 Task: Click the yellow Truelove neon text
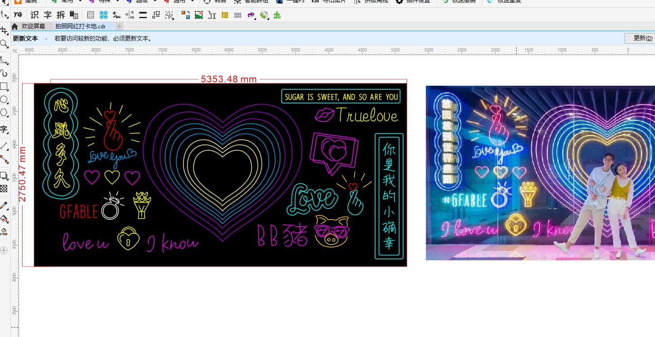tap(367, 115)
